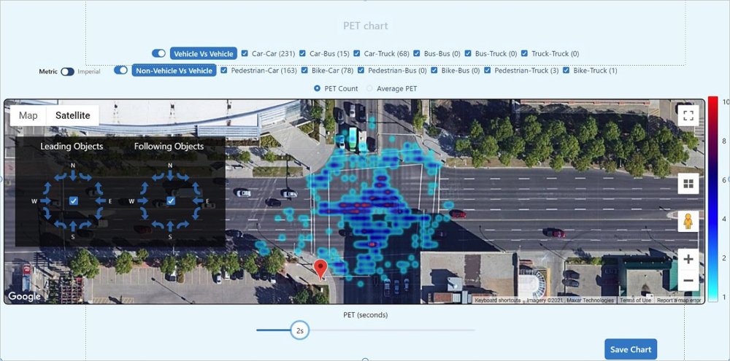Open Keyboard shortcuts link on map
This screenshot has height=361, width=730.
click(x=497, y=300)
